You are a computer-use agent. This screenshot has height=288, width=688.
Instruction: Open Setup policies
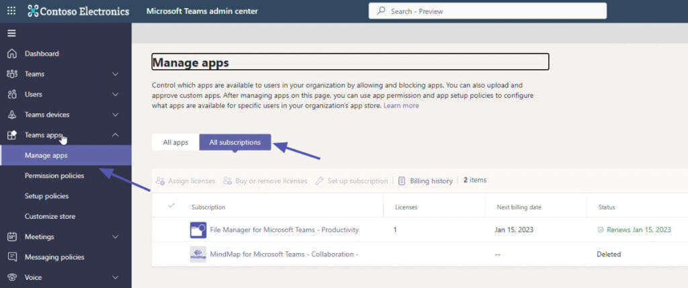46,196
